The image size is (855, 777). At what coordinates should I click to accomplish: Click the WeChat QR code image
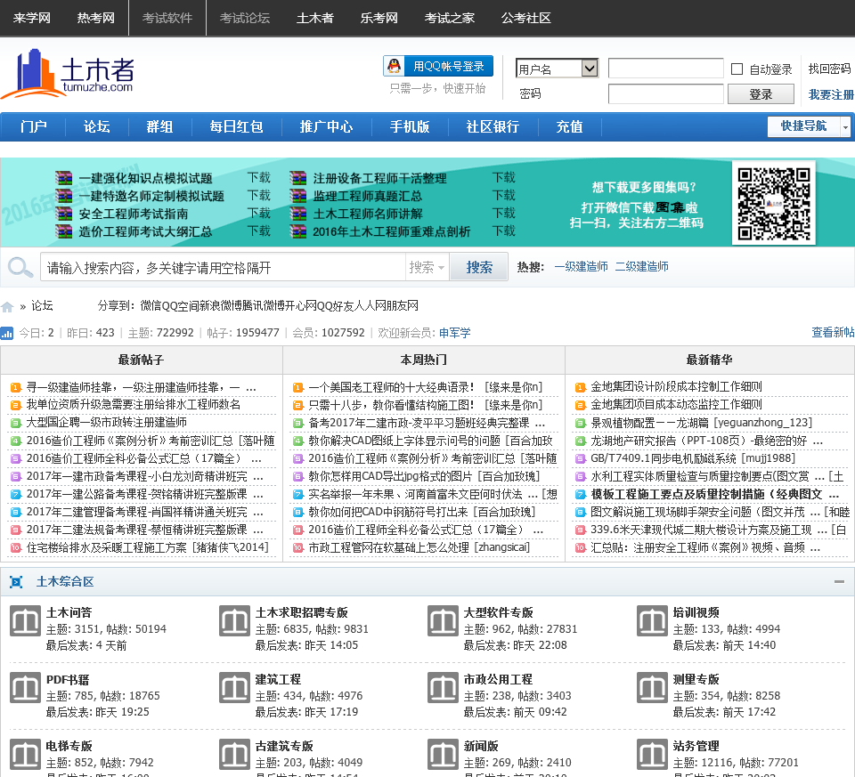point(773,202)
